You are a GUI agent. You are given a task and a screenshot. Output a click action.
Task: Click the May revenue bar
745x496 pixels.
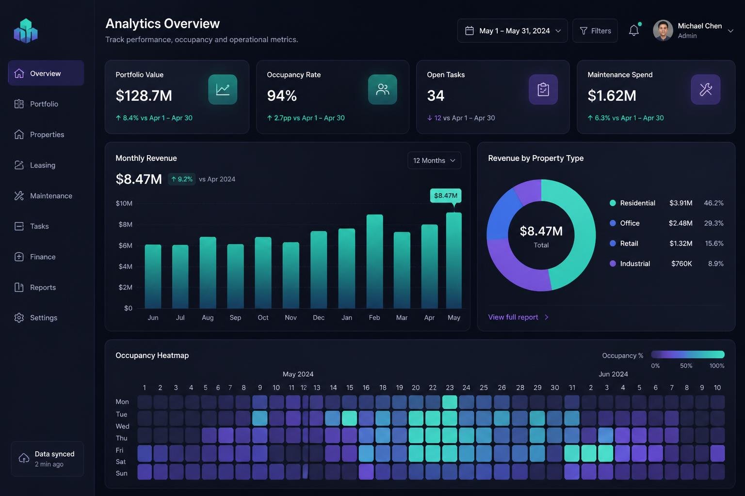[454, 260]
